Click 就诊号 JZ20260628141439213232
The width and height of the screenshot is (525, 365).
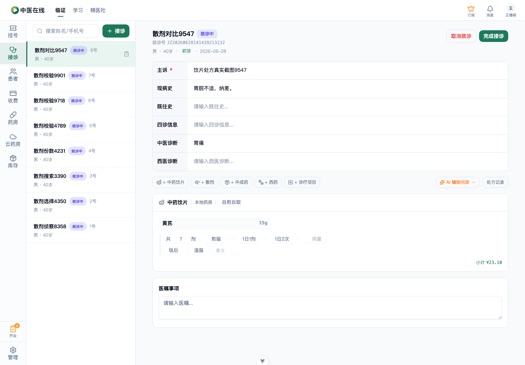click(x=189, y=43)
